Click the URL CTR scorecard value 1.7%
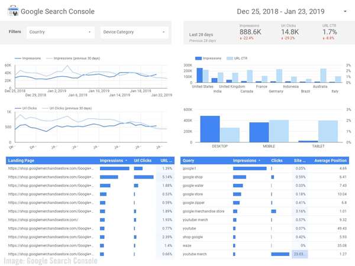Viewport: 355px width, 266px height. point(330,32)
